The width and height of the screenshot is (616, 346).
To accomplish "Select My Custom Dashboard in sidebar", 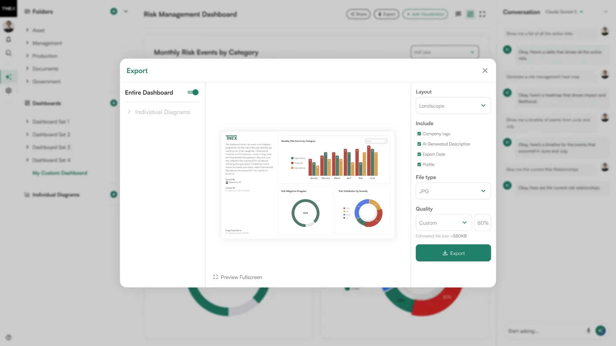I will click(60, 173).
